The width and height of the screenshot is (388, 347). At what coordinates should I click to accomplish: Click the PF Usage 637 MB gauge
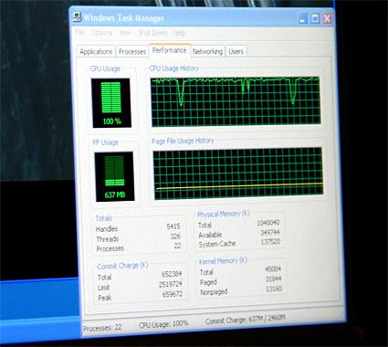(114, 176)
